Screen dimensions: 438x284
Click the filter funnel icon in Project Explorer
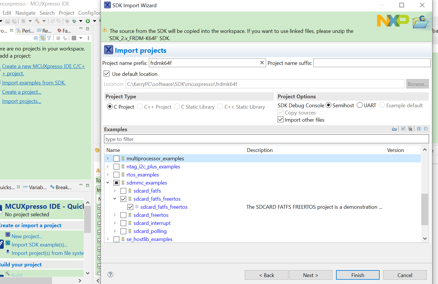(x=49, y=38)
